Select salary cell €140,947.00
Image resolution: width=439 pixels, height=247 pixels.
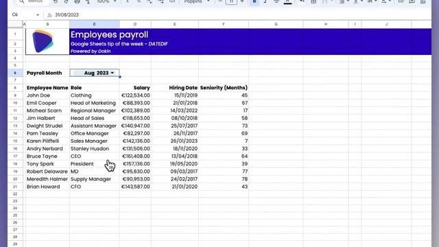135,126
